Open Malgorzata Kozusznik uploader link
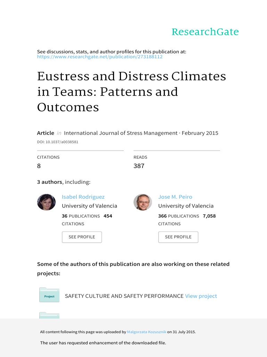This screenshot has width=267, height=357. 146,332
